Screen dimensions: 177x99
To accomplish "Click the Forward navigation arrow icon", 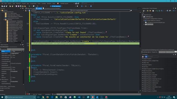I will [x=86, y=6].
